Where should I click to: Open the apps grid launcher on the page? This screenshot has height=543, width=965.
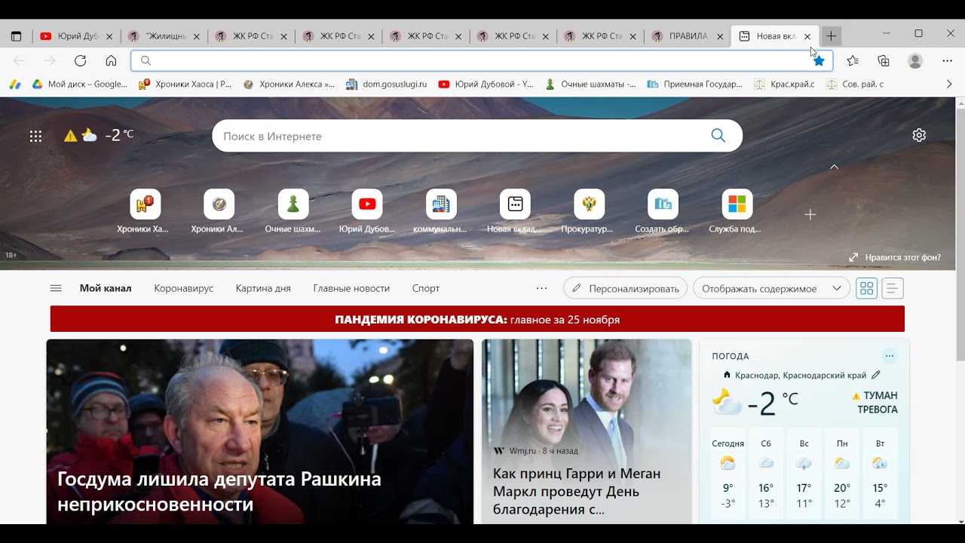[35, 136]
